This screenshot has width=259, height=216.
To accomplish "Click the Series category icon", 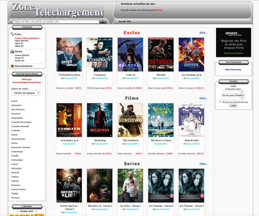I will pyautogui.click(x=12, y=51).
